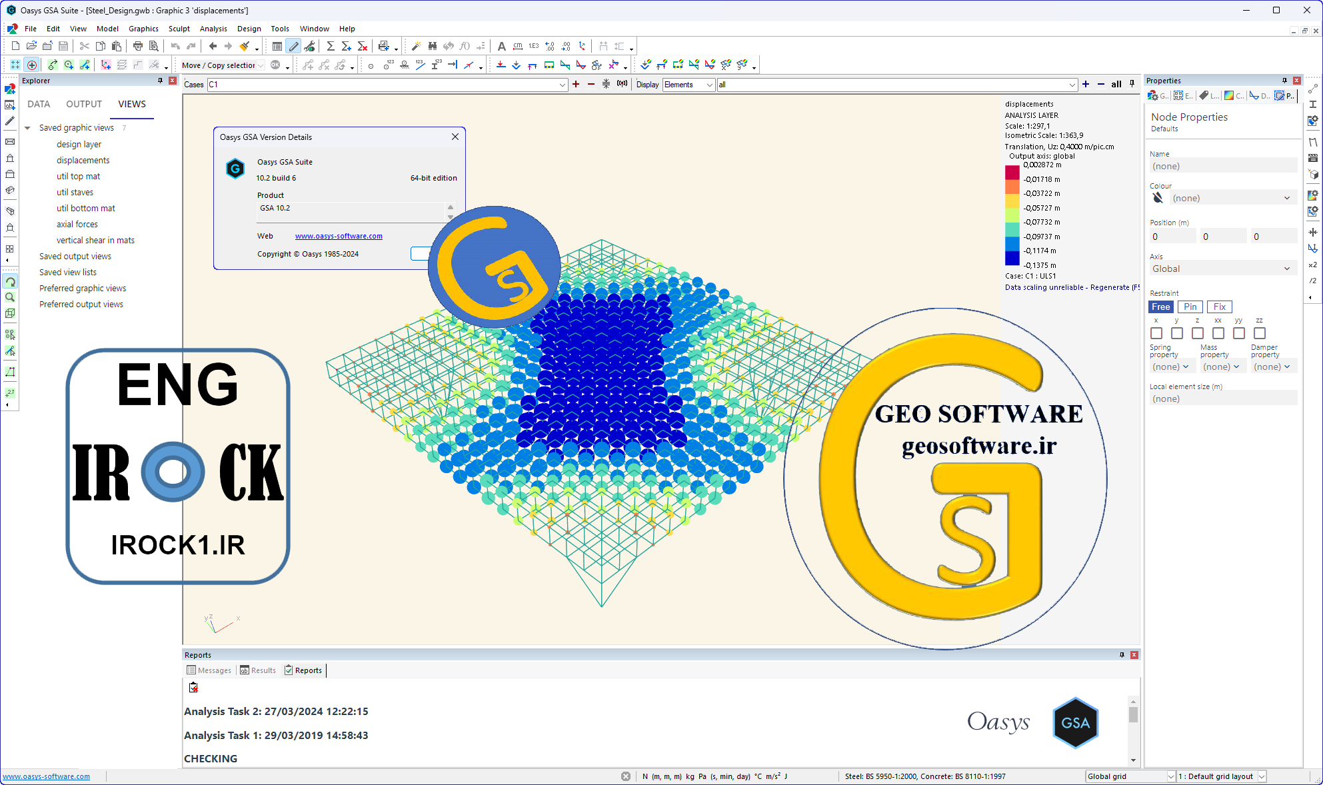The width and height of the screenshot is (1323, 785).
Task: Click the Local element size field
Action: (1223, 398)
